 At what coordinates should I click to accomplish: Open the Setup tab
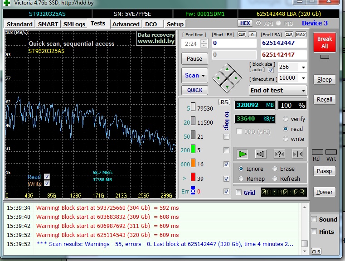[175, 24]
